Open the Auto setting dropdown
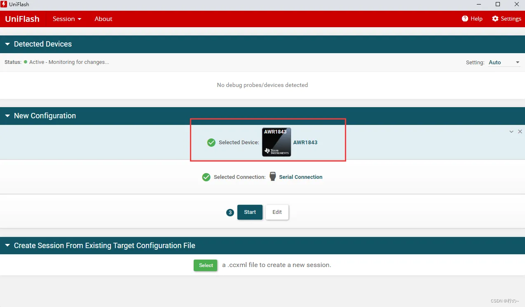The height and width of the screenshot is (307, 525). 504,63
